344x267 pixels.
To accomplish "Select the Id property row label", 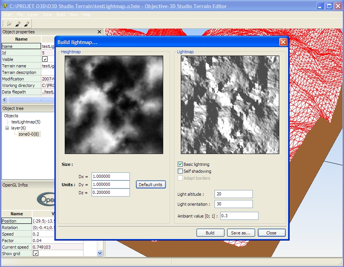I will (x=21, y=53).
